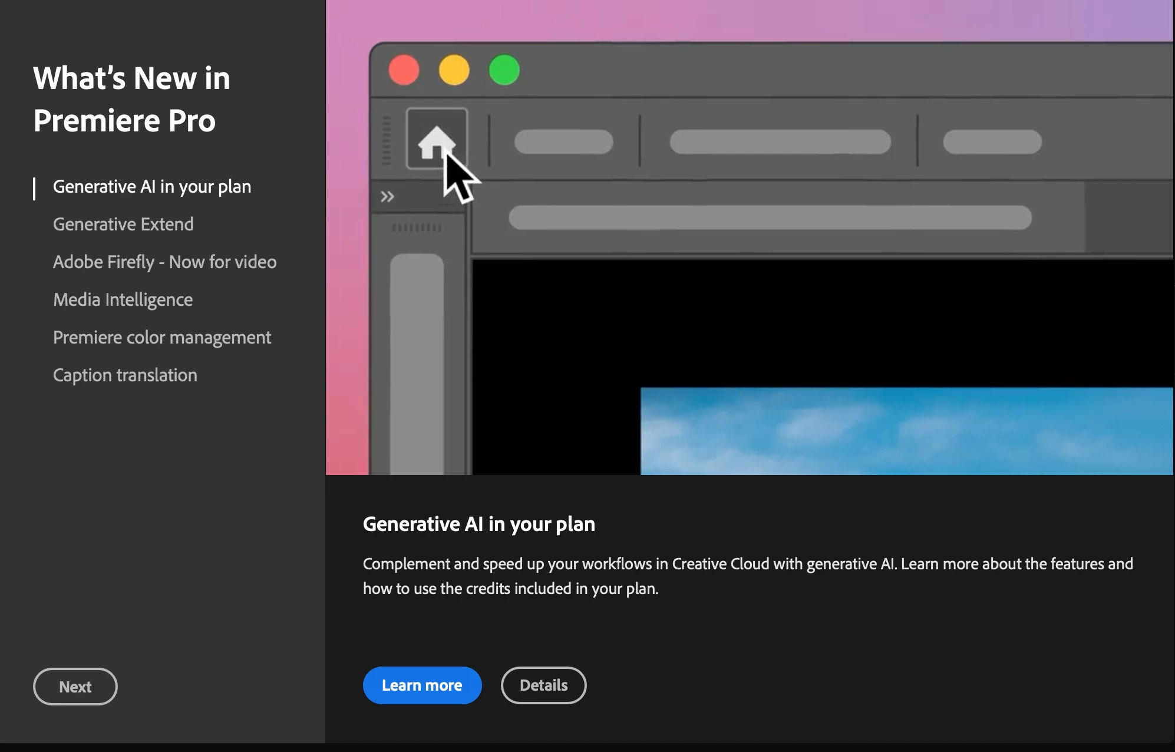
Task: Click the blue sky image preview
Action: [906, 431]
